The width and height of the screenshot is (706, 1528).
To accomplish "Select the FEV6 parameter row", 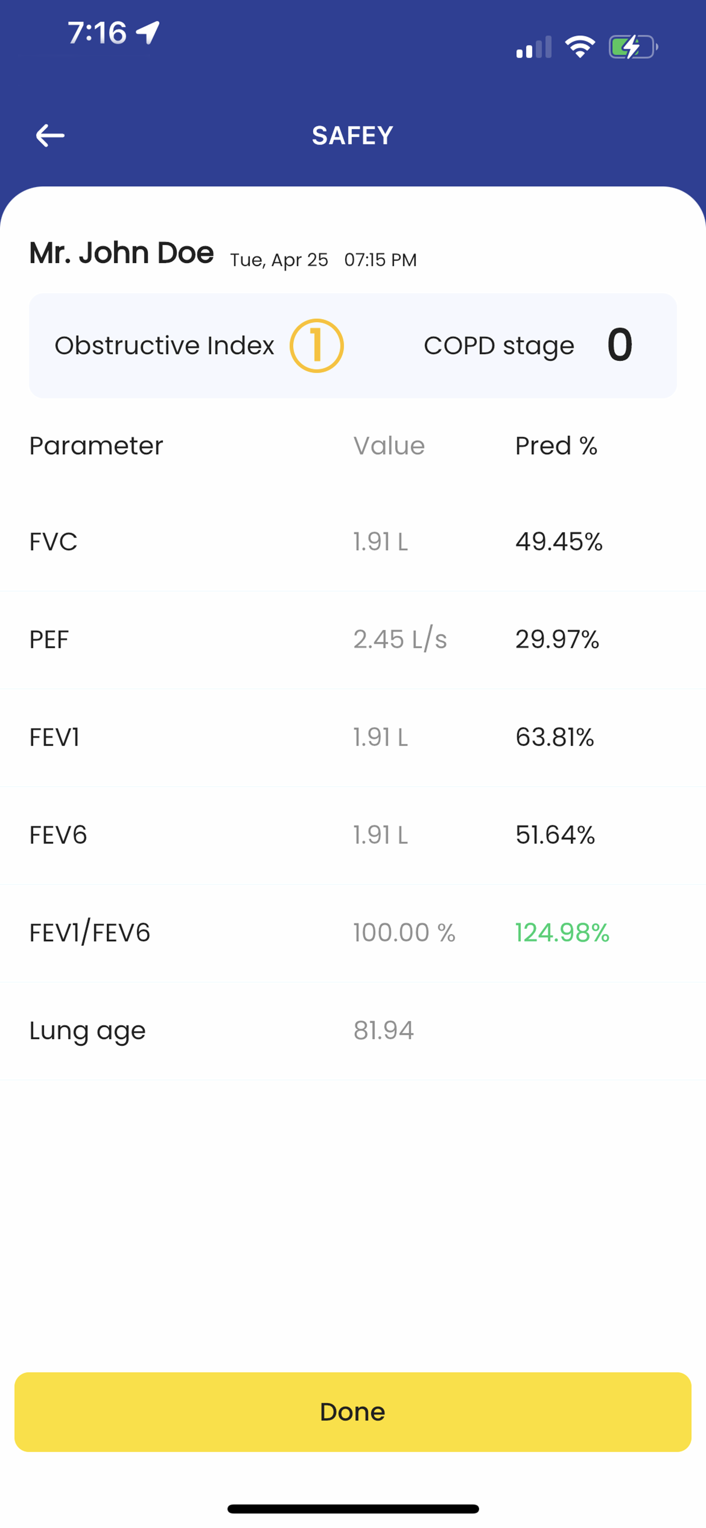I will [353, 835].
